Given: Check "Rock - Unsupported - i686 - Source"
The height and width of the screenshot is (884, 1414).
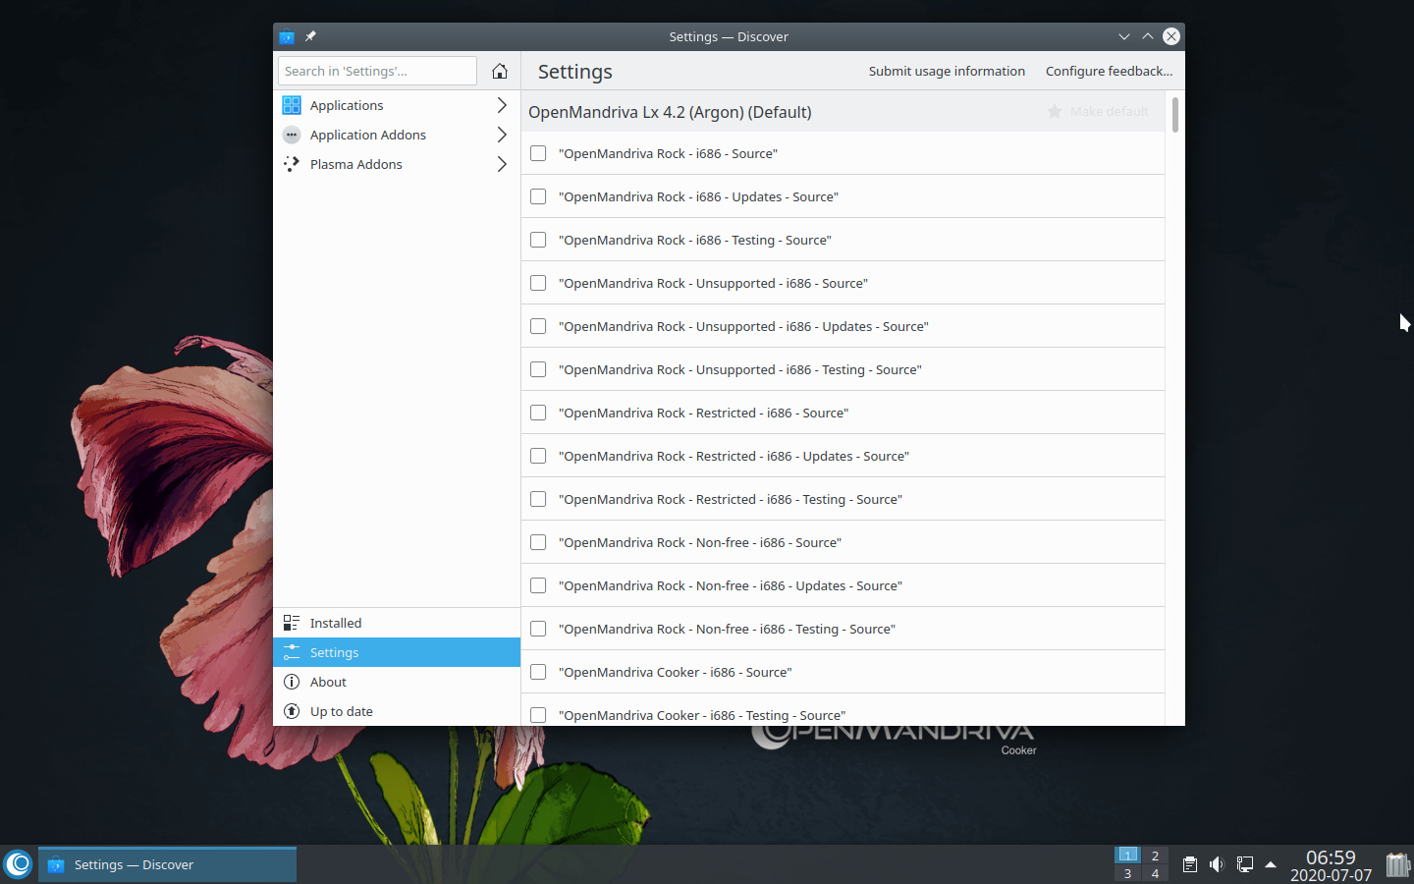Looking at the screenshot, I should (538, 283).
